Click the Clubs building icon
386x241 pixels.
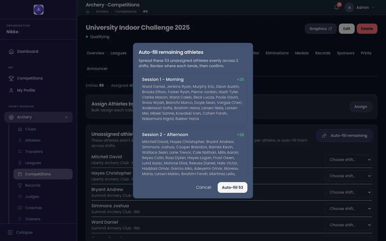coord(20,129)
